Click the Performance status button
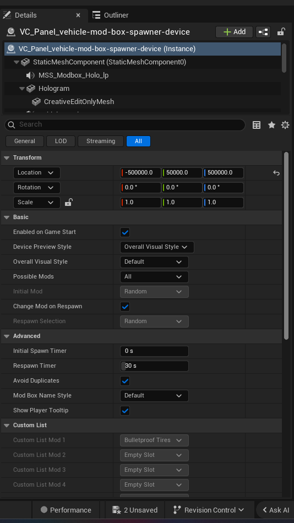 pyautogui.click(x=66, y=510)
